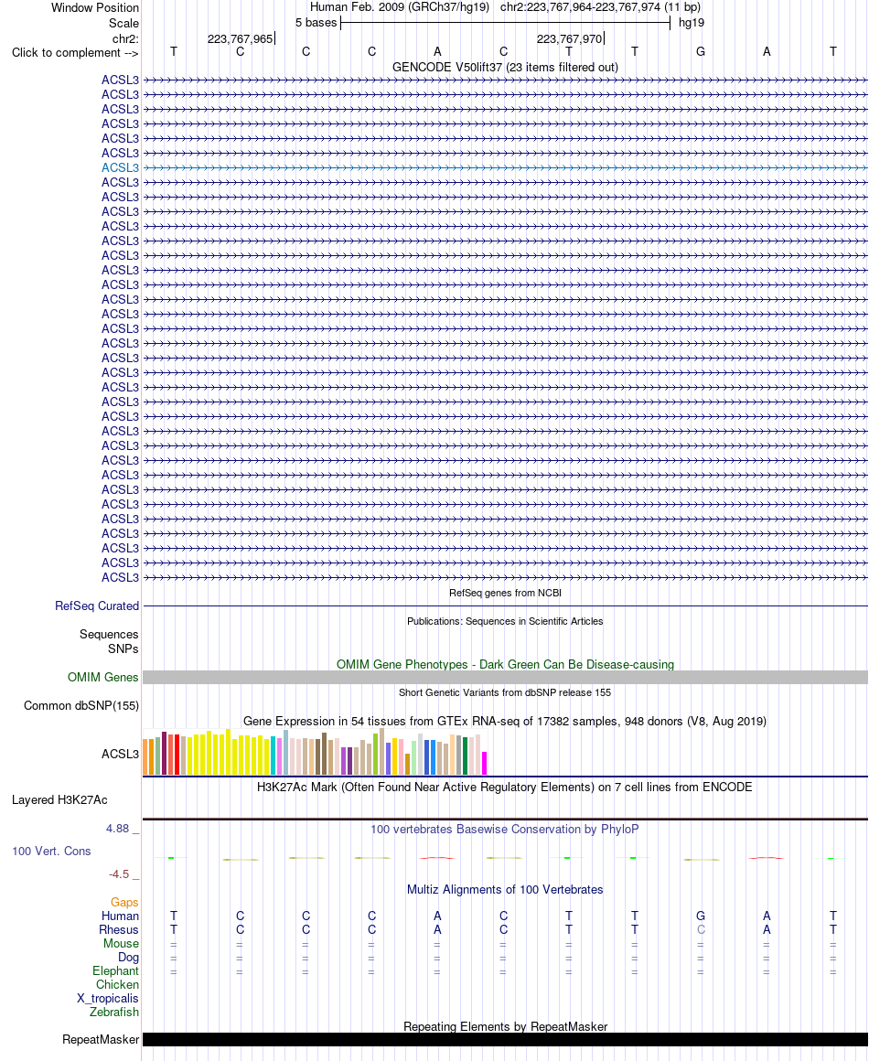
Task: Click the dark maroon bar in GTEx chart
Action: [165, 753]
